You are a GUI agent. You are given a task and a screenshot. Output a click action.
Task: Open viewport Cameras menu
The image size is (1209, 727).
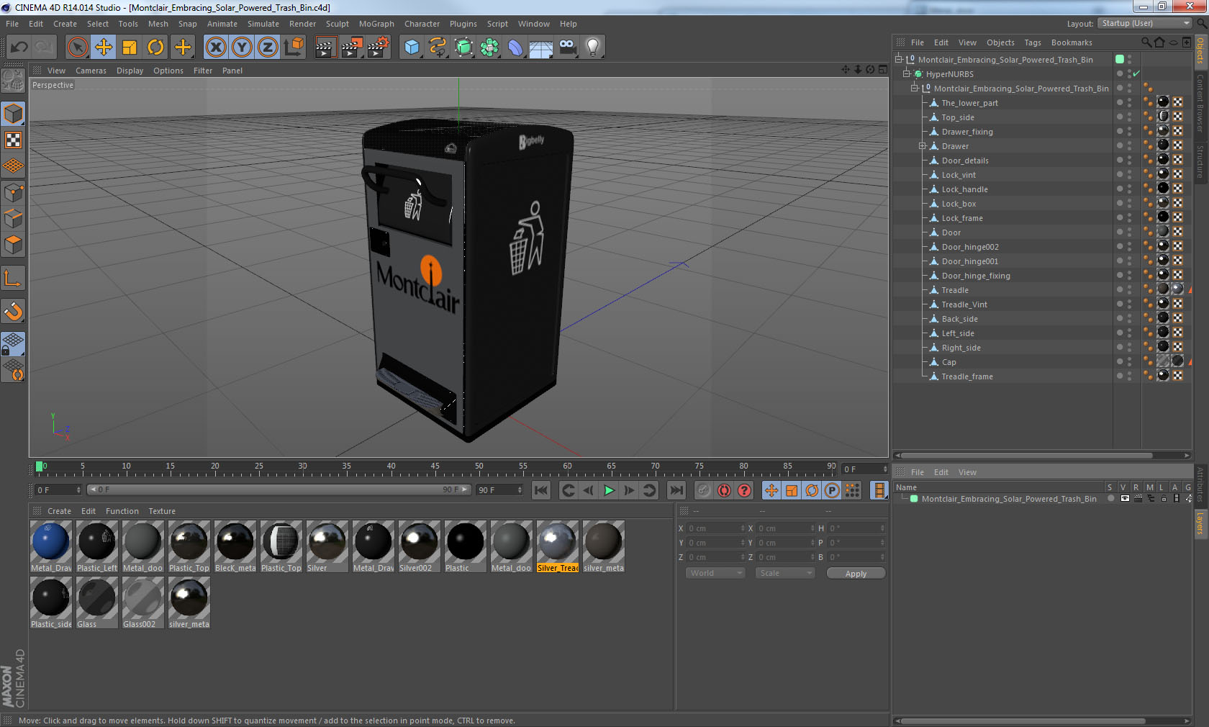(x=91, y=71)
